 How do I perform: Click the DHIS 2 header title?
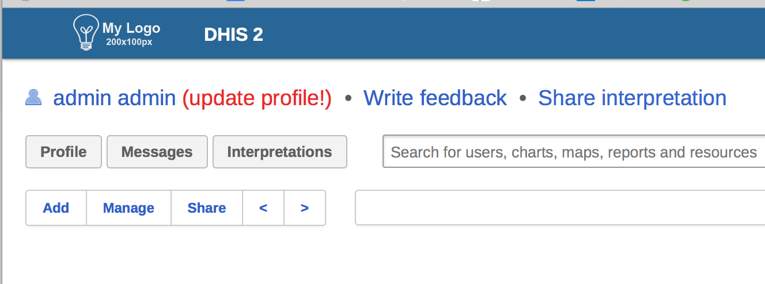click(233, 35)
